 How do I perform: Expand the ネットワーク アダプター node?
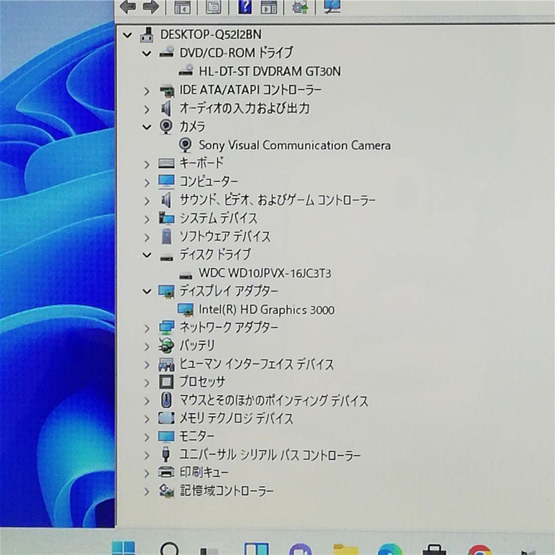147,329
